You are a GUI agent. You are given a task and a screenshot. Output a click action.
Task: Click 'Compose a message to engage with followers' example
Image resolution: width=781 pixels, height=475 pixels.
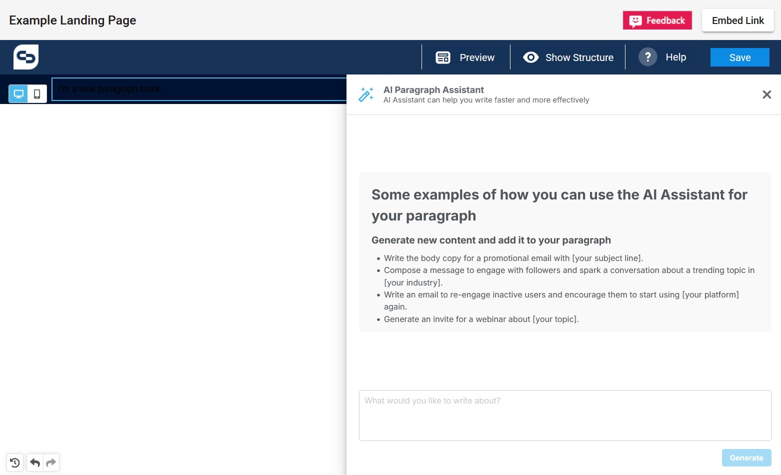(x=569, y=276)
